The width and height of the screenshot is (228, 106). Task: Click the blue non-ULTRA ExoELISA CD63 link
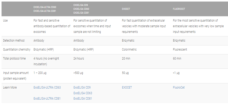click(x=83, y=93)
